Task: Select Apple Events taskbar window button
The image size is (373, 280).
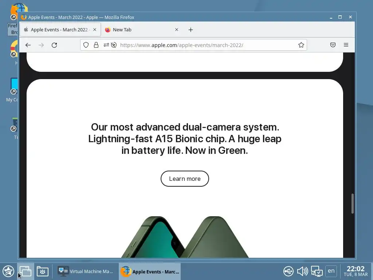Action: (150, 271)
